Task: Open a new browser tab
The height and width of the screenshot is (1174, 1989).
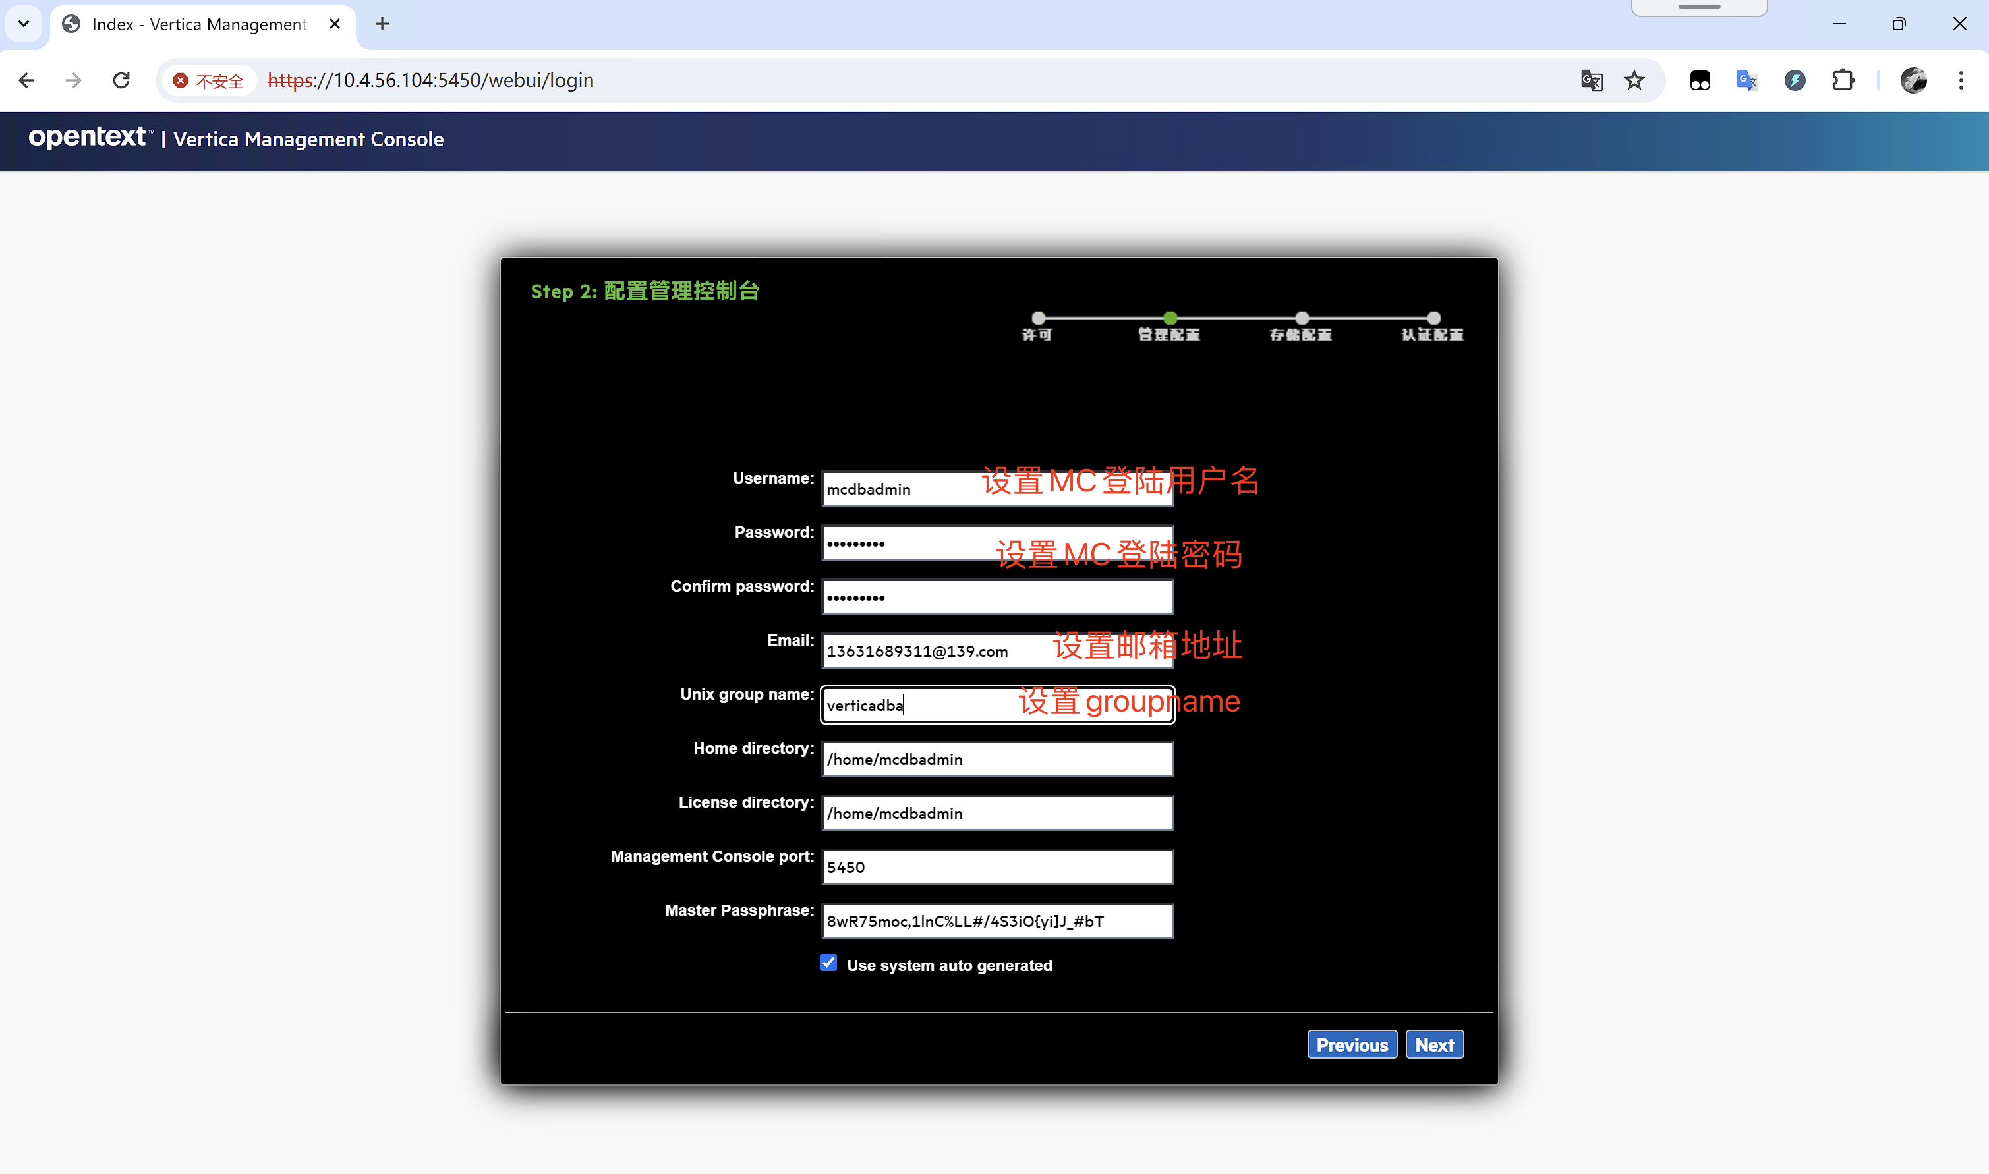Action: click(382, 24)
